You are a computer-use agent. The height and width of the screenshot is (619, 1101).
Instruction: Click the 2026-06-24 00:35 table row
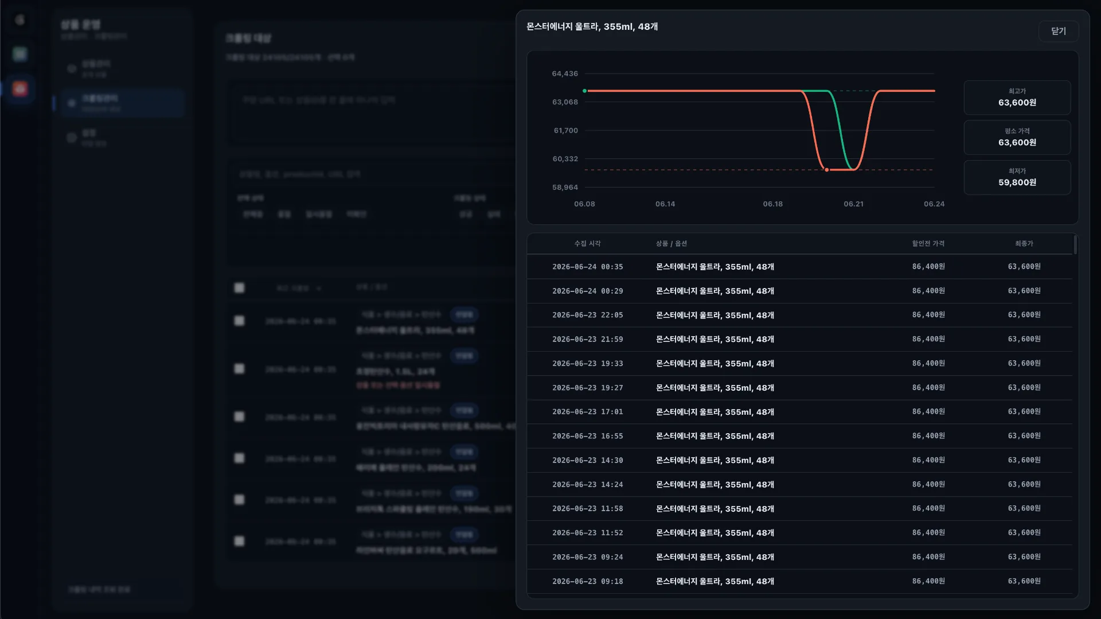point(799,267)
